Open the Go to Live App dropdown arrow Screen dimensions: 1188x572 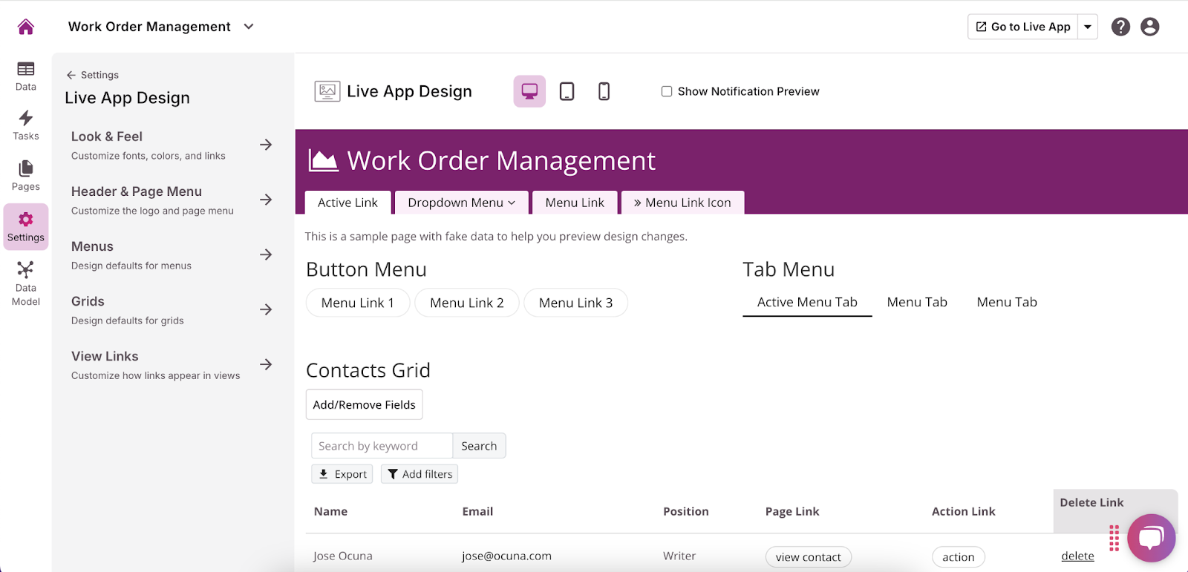pos(1088,27)
